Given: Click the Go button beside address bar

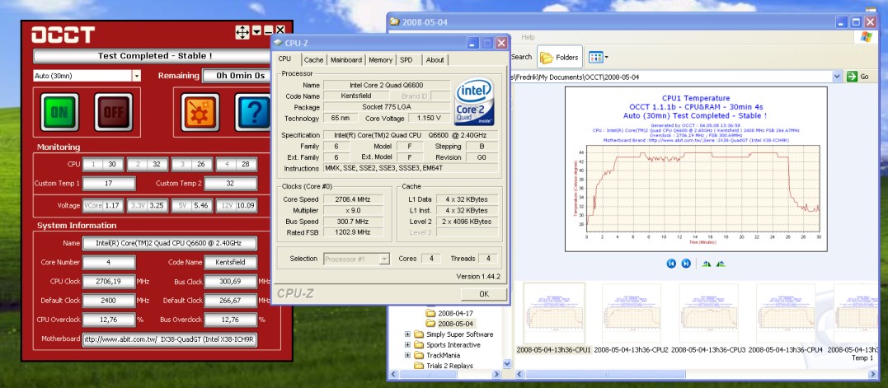Looking at the screenshot, I should [858, 77].
